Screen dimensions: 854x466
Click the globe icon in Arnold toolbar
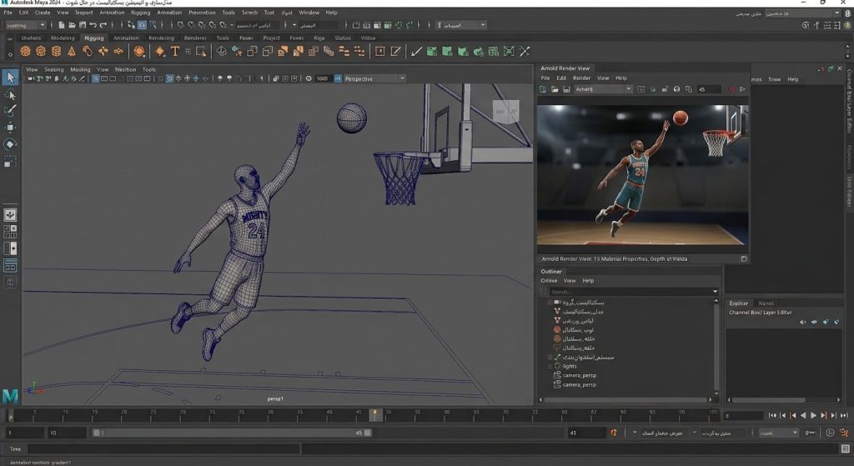[x=676, y=89]
